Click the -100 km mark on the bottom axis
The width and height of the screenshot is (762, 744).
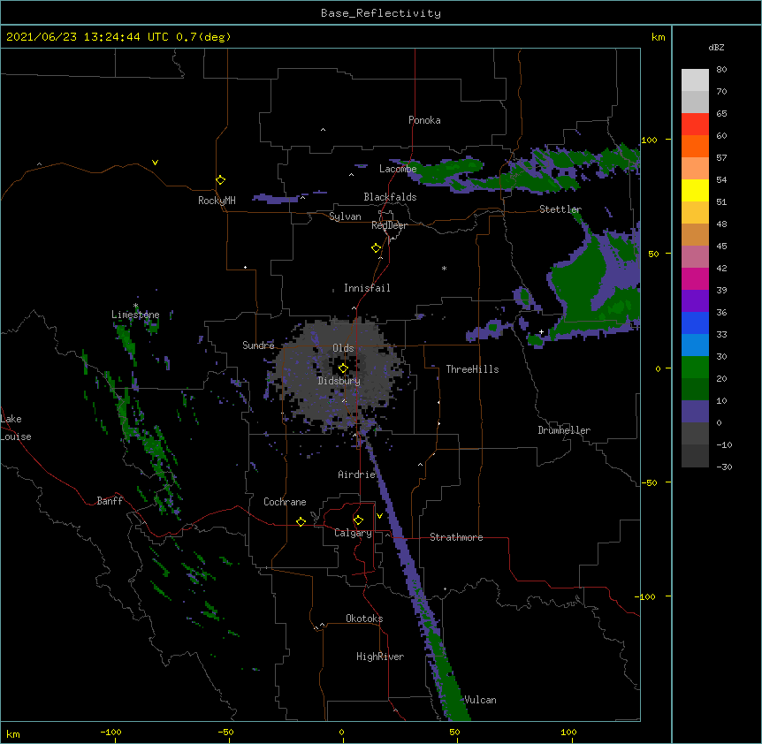coord(111,732)
